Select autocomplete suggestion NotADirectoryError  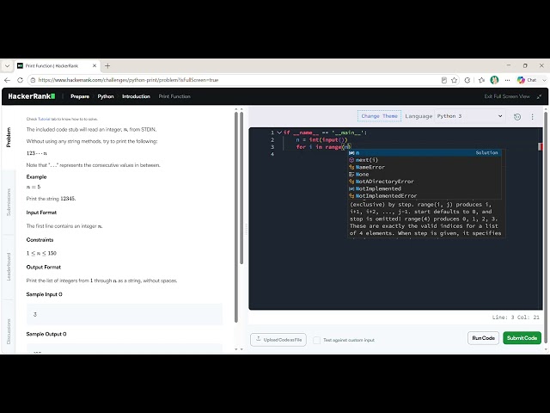point(425,182)
